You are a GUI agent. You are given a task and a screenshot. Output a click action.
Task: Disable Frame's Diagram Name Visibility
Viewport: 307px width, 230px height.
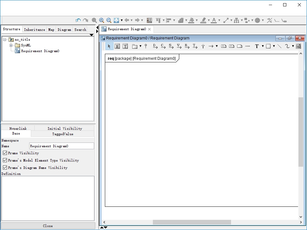[x=5, y=168]
